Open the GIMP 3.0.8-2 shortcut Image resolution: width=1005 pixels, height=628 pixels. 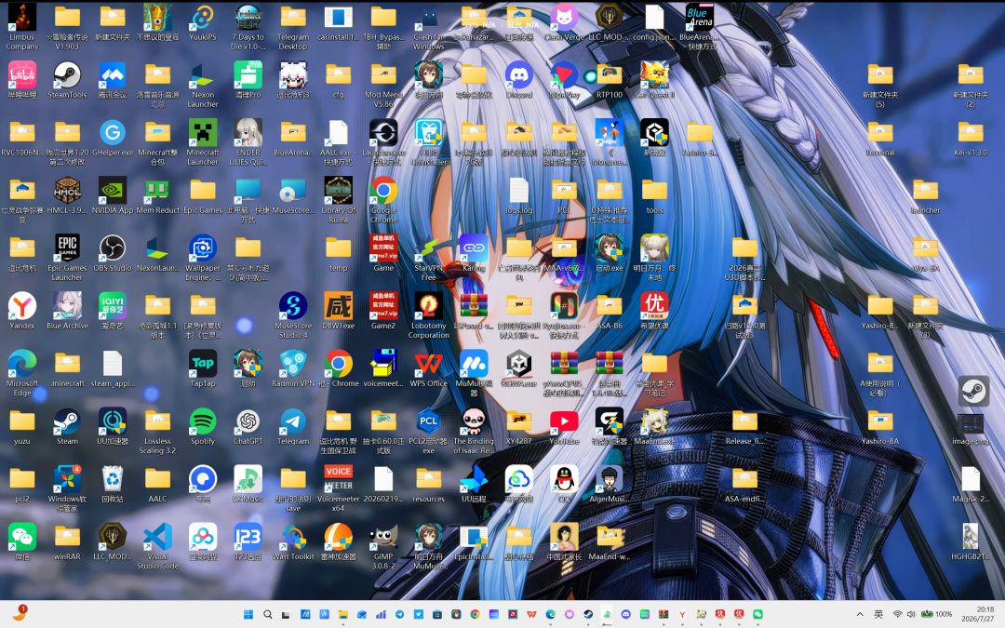[383, 545]
